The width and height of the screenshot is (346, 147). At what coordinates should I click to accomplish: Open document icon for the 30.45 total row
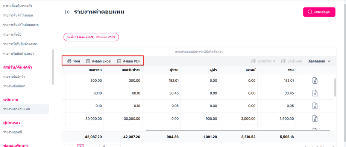tap(315, 93)
